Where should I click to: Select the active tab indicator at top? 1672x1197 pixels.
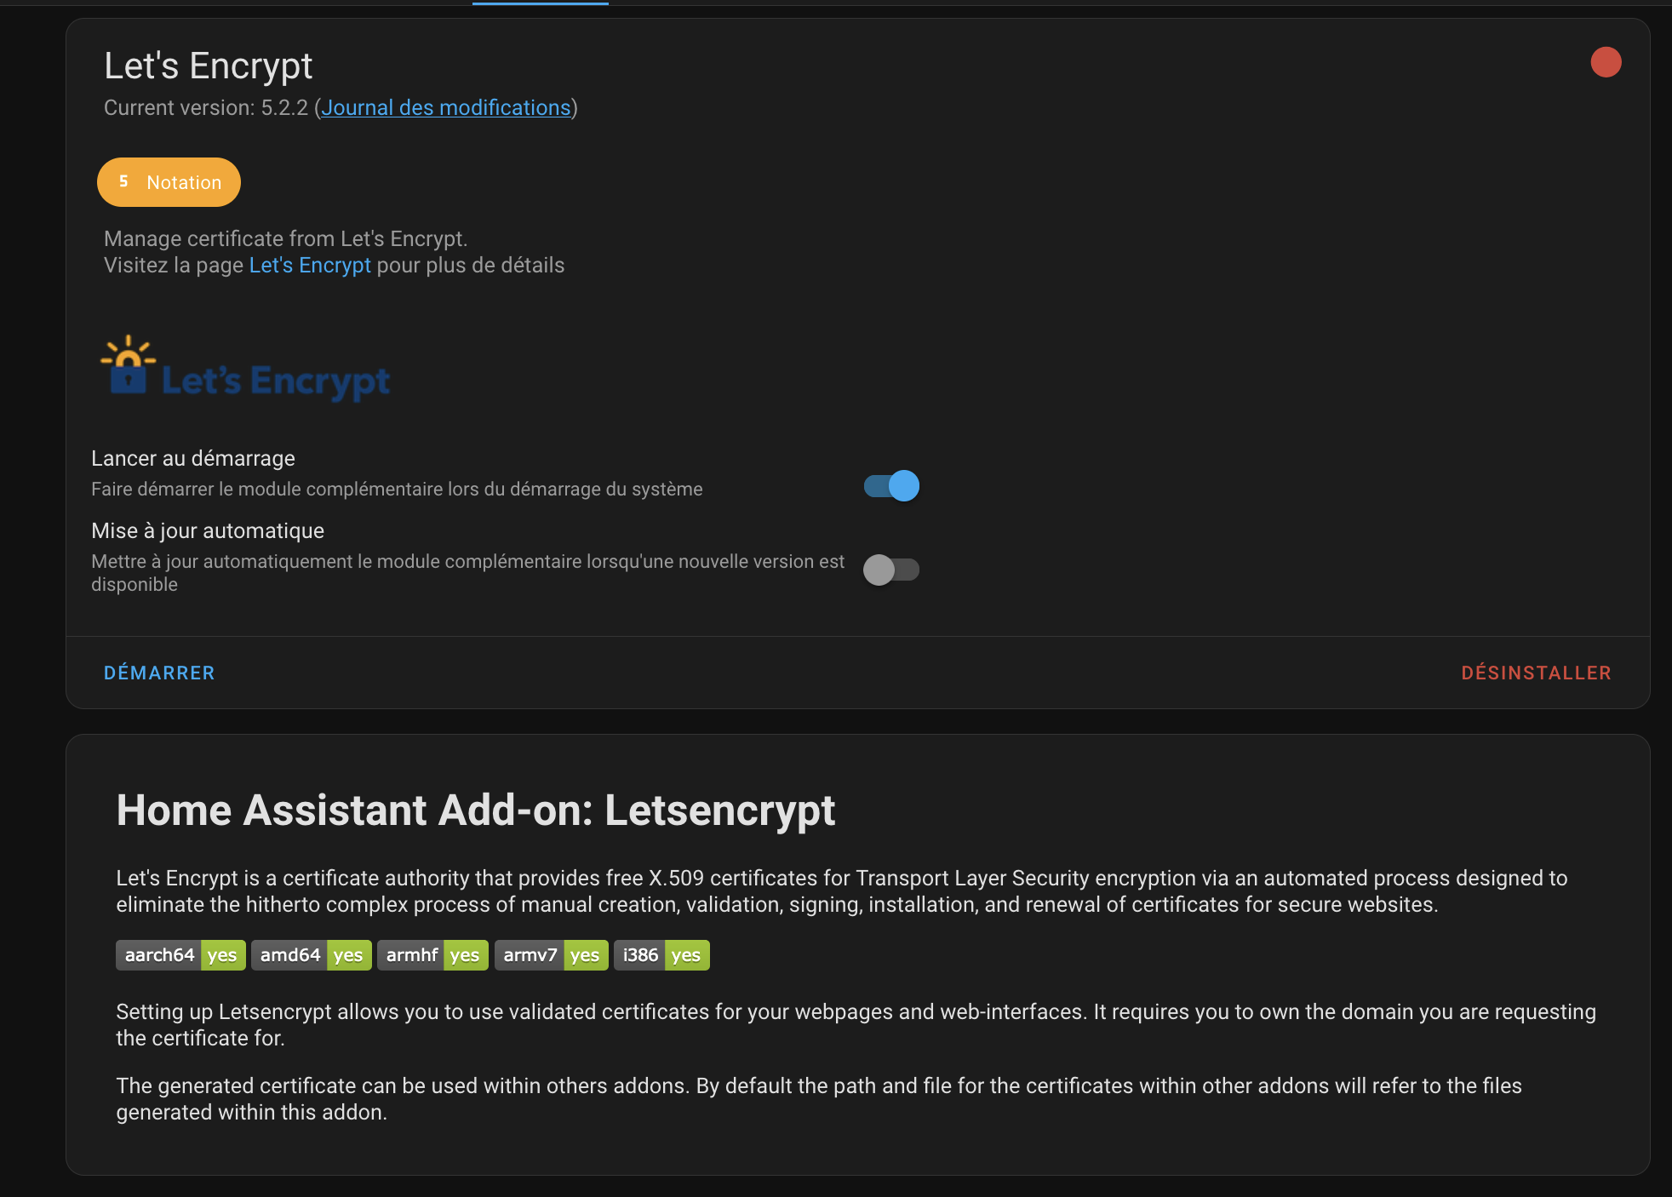tap(541, 3)
